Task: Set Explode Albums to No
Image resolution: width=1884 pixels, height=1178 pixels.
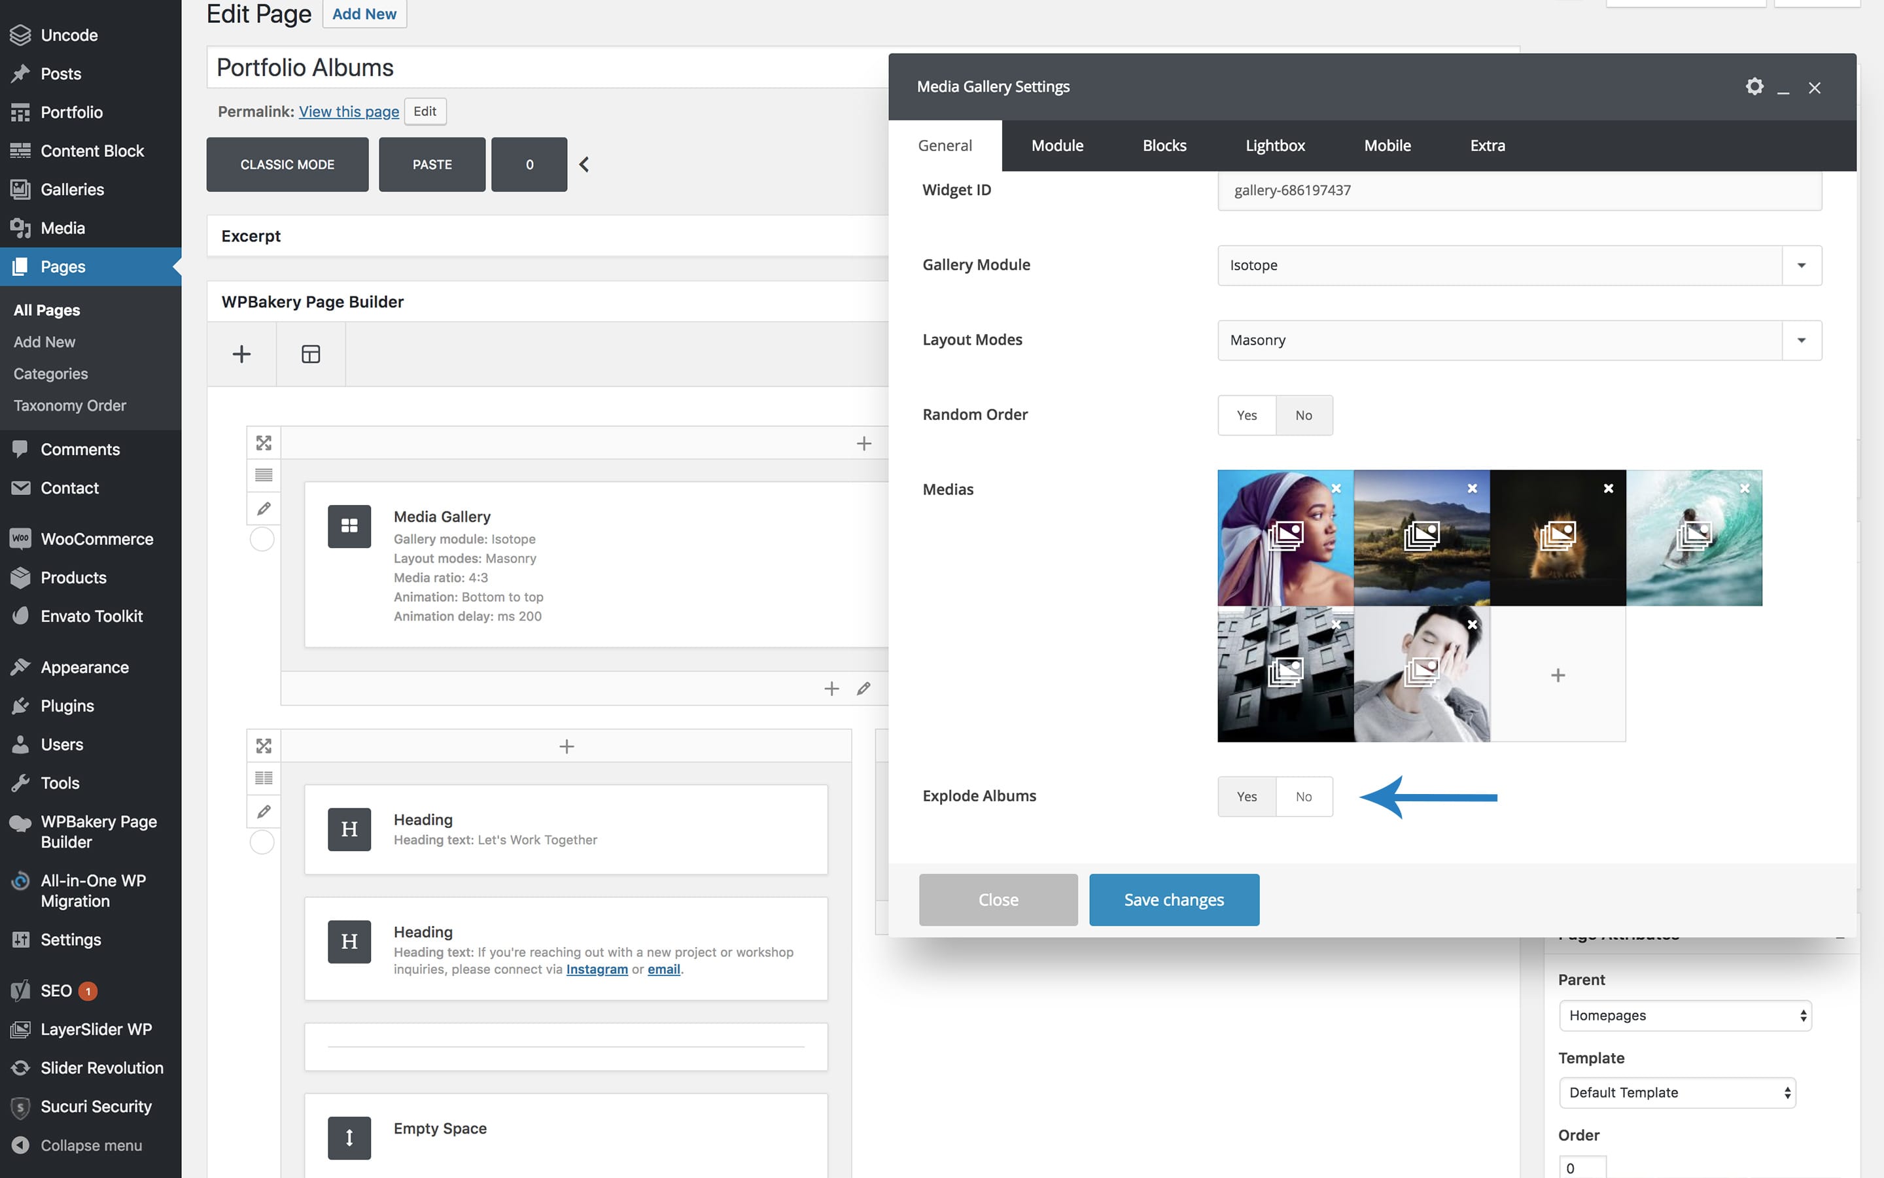Action: point(1304,796)
